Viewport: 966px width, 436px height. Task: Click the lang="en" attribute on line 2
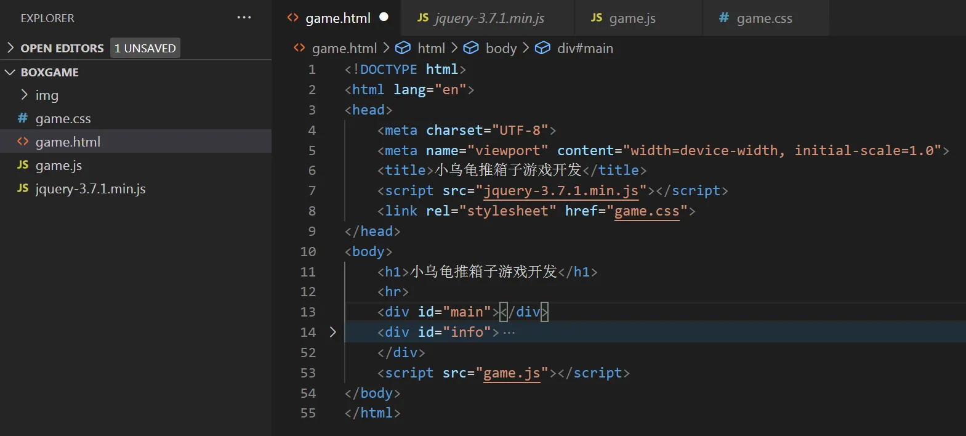[430, 90]
